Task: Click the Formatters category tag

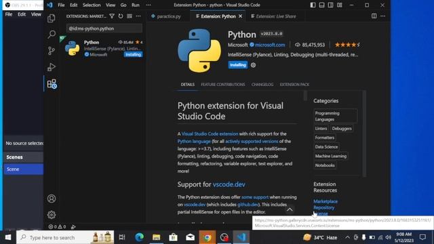Action: [x=325, y=138]
